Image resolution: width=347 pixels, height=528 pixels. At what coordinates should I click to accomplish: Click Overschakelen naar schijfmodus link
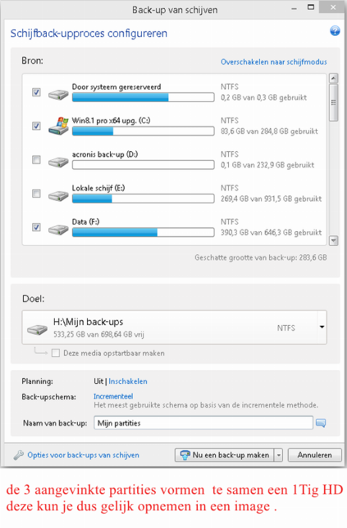click(274, 62)
